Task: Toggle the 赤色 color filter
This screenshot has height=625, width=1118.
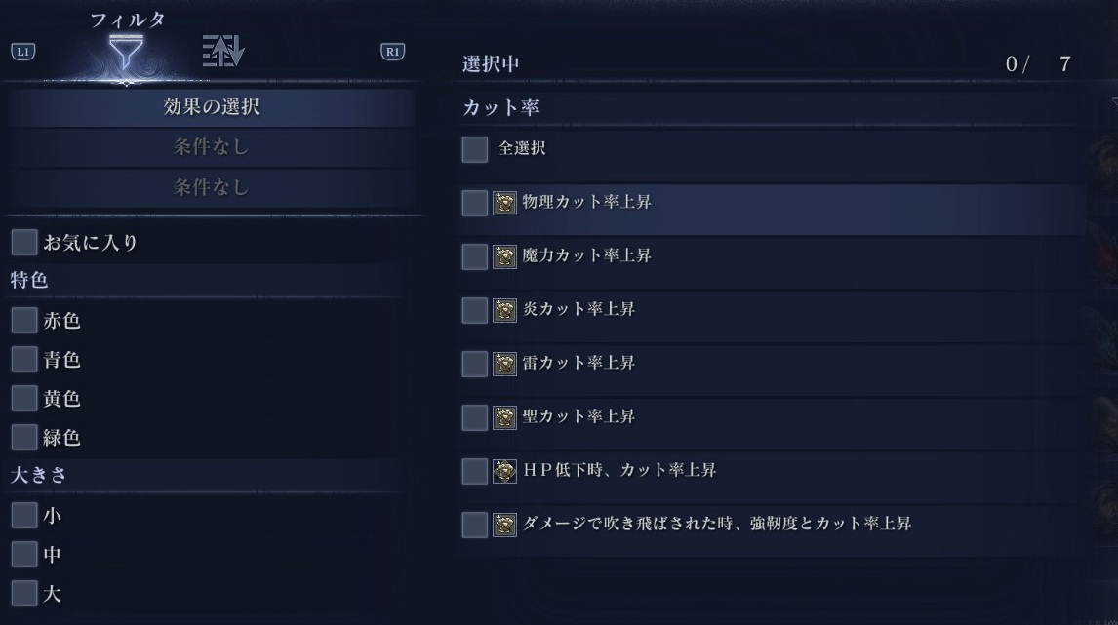Action: tap(24, 320)
